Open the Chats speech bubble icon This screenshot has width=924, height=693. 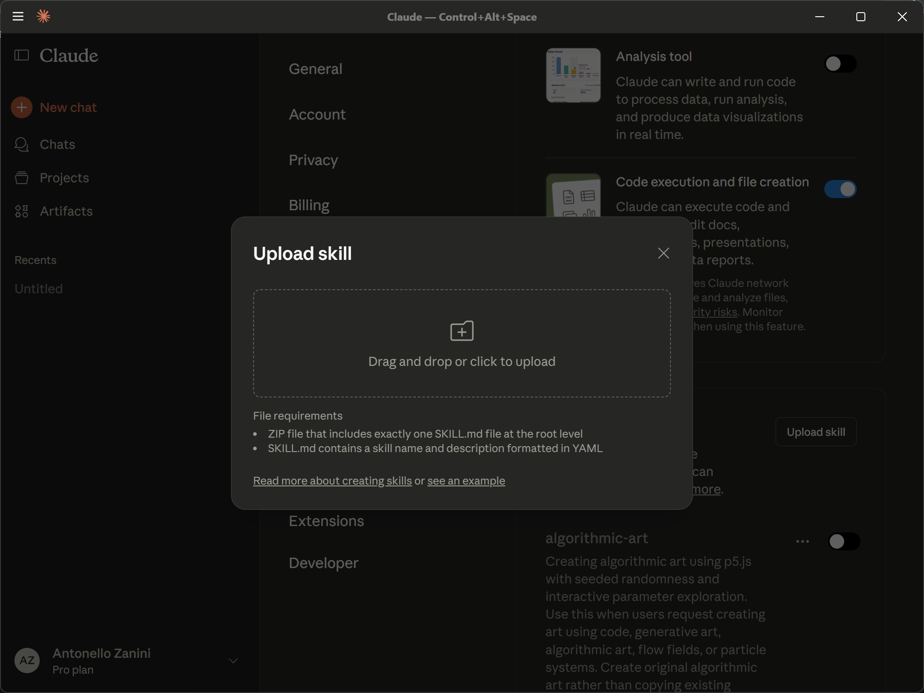coord(22,144)
